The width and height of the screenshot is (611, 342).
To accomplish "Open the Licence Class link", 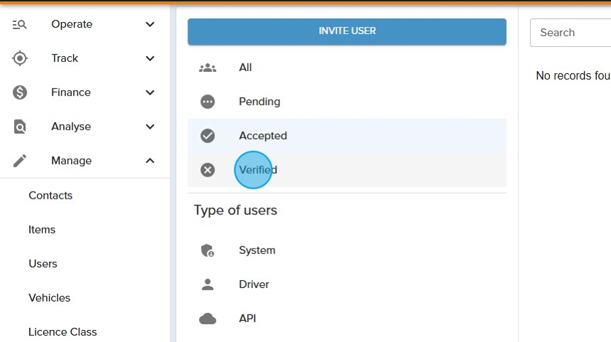I will pyautogui.click(x=63, y=332).
